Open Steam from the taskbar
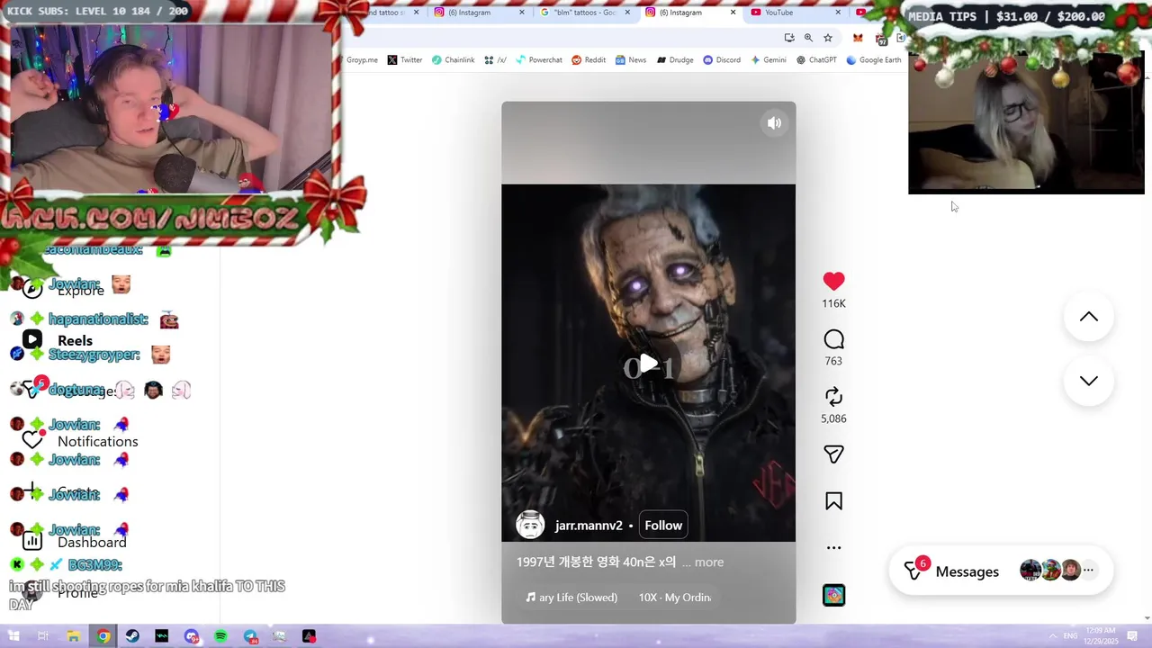 point(132,636)
